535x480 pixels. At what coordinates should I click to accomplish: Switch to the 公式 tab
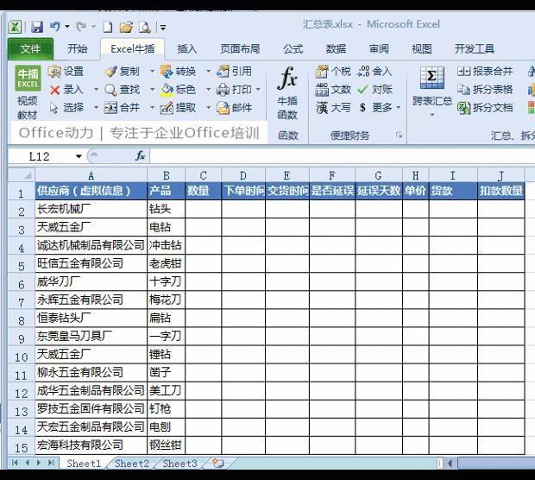(293, 49)
